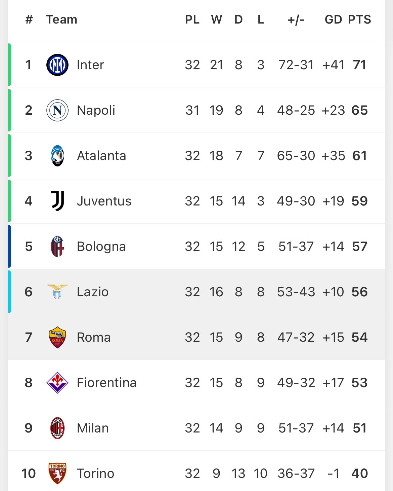Tap the Lazio eagle crest

57,292
